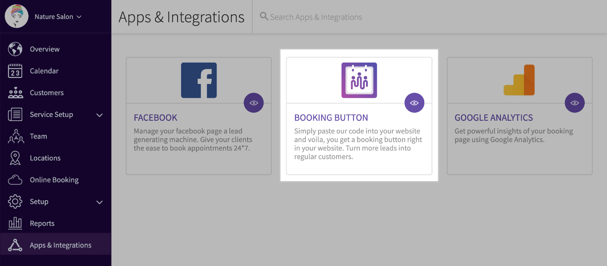Image resolution: width=607 pixels, height=266 pixels.
Task: Click the Reports bar chart icon
Action: 15,223
